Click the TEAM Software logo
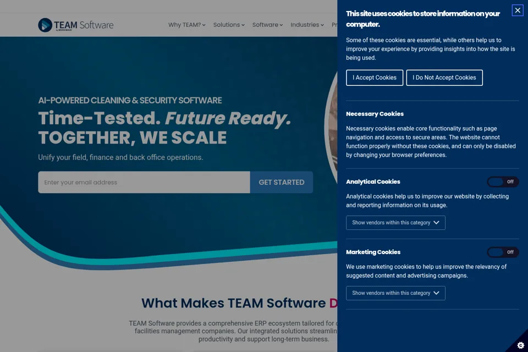This screenshot has height=352, width=528. pyautogui.click(x=76, y=25)
